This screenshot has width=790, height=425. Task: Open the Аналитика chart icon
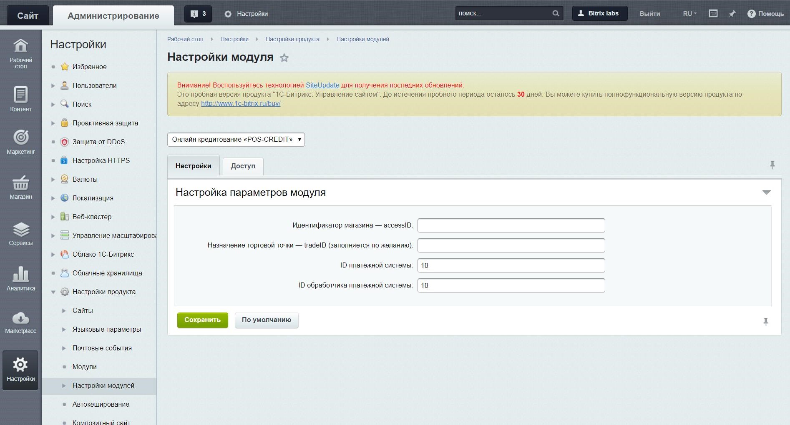[20, 279]
